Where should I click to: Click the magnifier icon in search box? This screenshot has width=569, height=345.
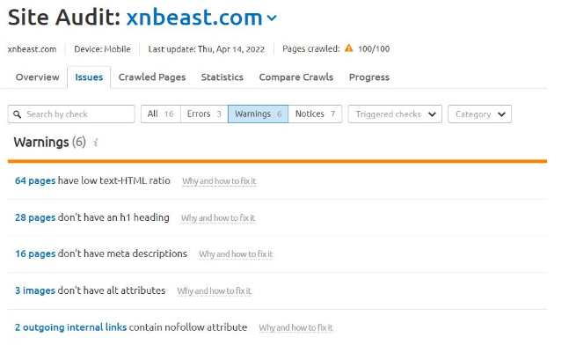[17, 114]
